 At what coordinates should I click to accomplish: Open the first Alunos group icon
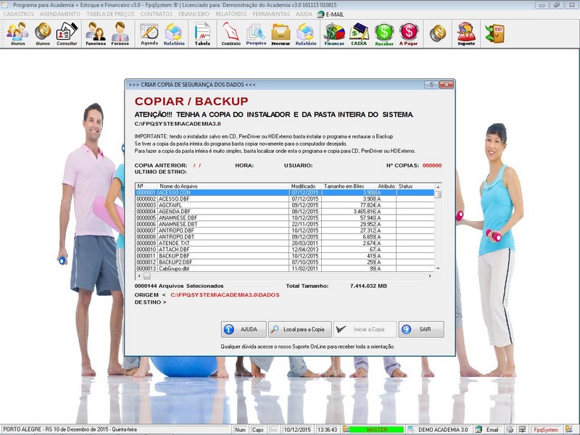tap(17, 33)
